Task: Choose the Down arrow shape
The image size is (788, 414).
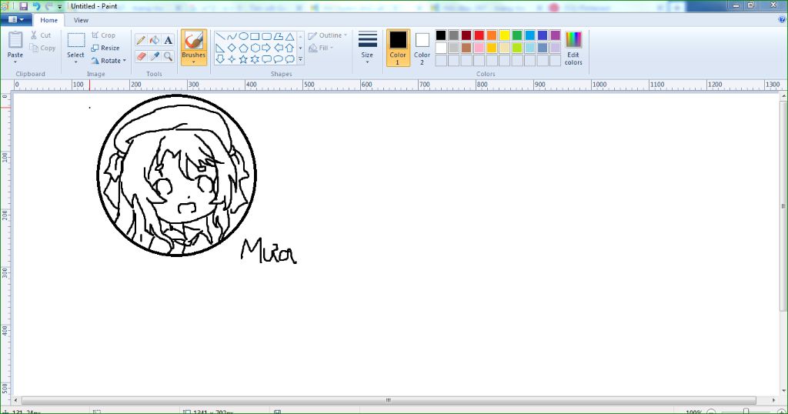Action: pyautogui.click(x=220, y=59)
